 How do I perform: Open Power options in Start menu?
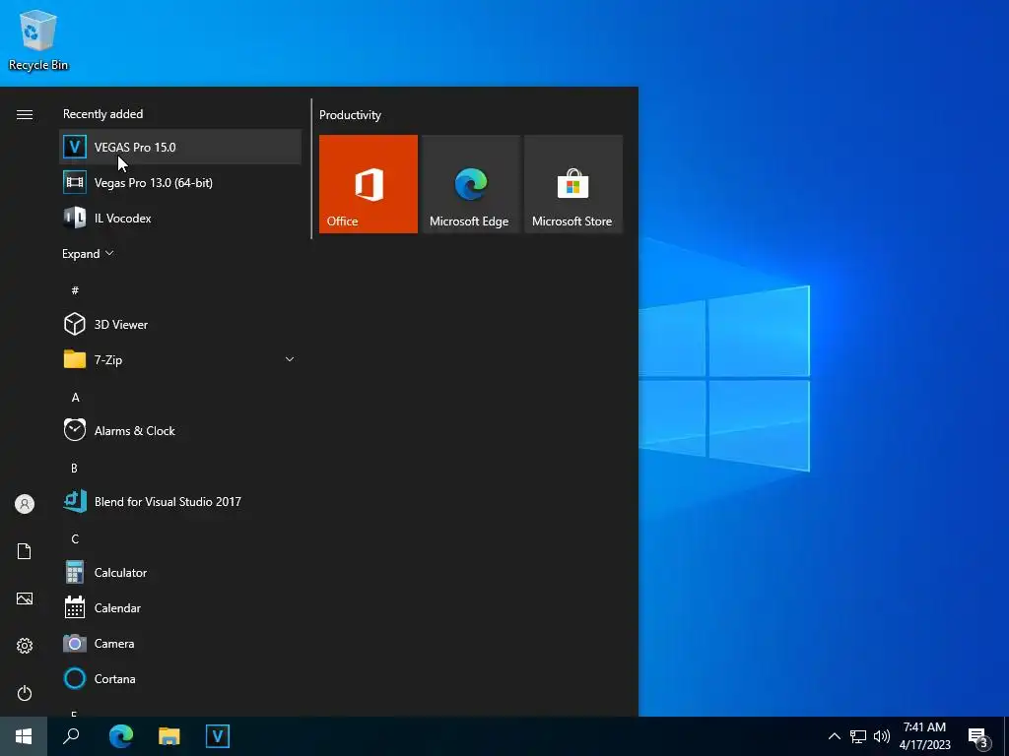click(x=25, y=693)
